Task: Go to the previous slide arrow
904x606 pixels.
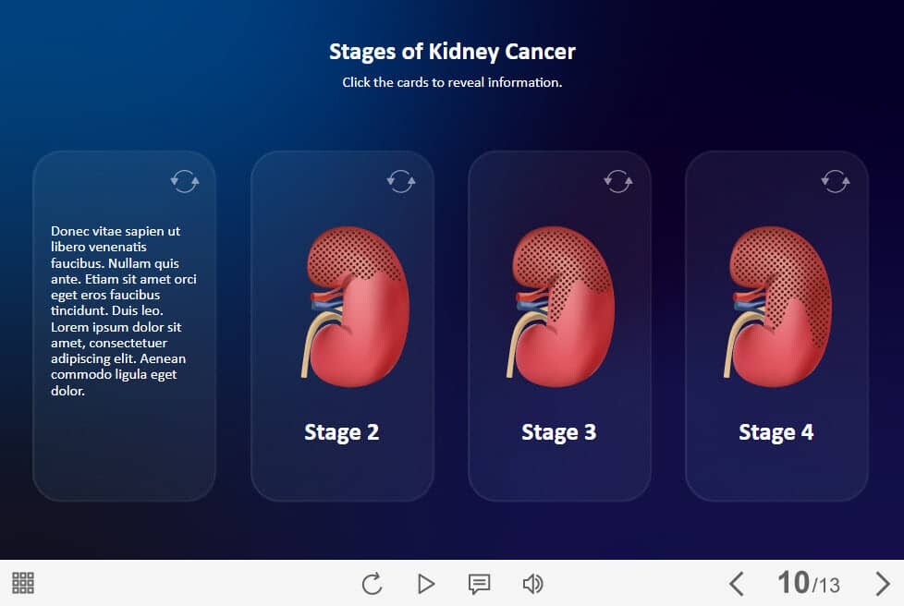Action: coord(737,583)
